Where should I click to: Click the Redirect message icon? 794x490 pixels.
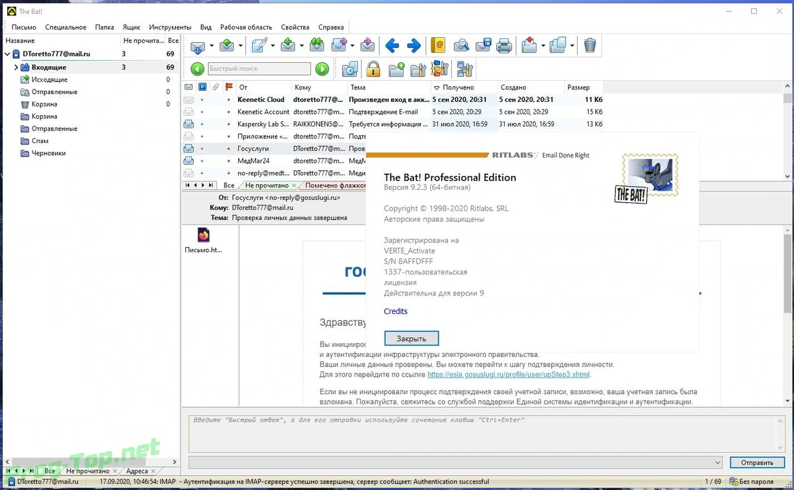(368, 46)
